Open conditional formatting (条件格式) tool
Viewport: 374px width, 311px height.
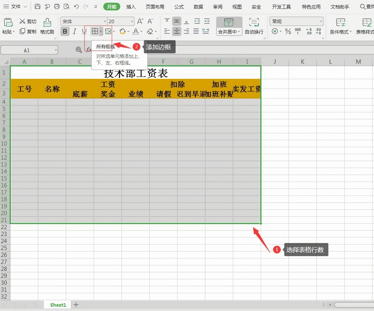tap(340, 26)
